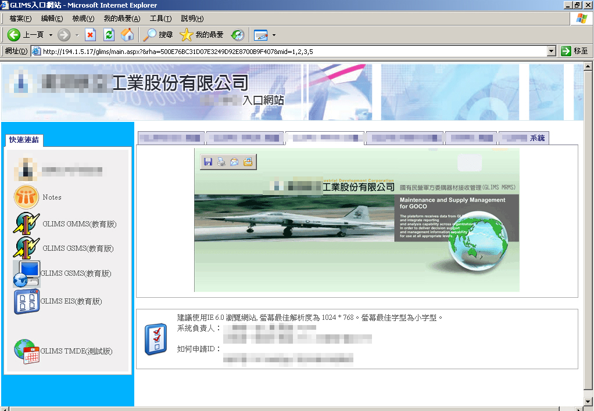Print the banner image using printer icon
594x411 pixels.
(x=221, y=163)
